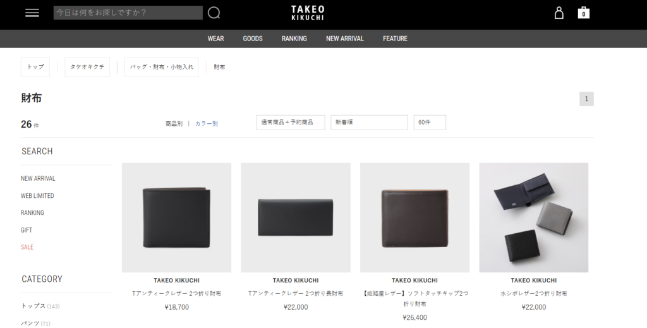Switch to 商品別 product view
The height and width of the screenshot is (328, 647).
[x=174, y=124]
